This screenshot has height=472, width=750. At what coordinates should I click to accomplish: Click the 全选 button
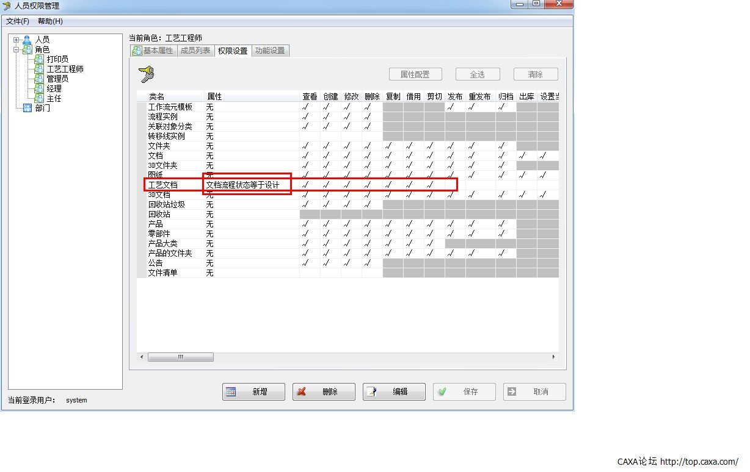click(478, 74)
